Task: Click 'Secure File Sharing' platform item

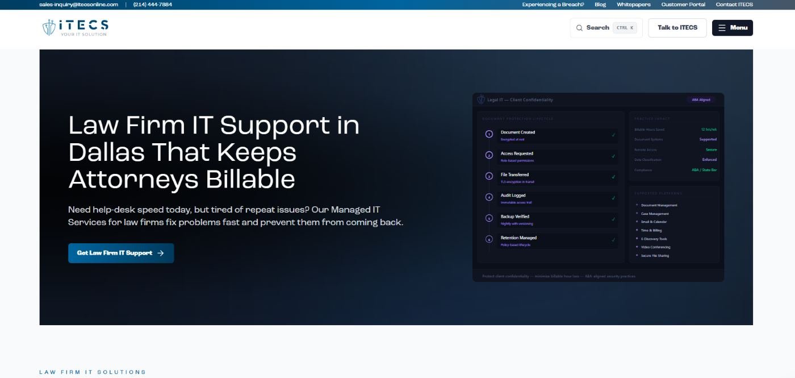Action: [x=655, y=256]
